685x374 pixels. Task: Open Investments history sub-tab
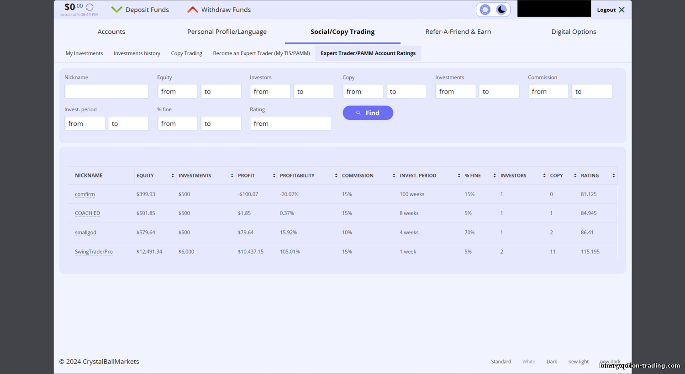(x=137, y=53)
